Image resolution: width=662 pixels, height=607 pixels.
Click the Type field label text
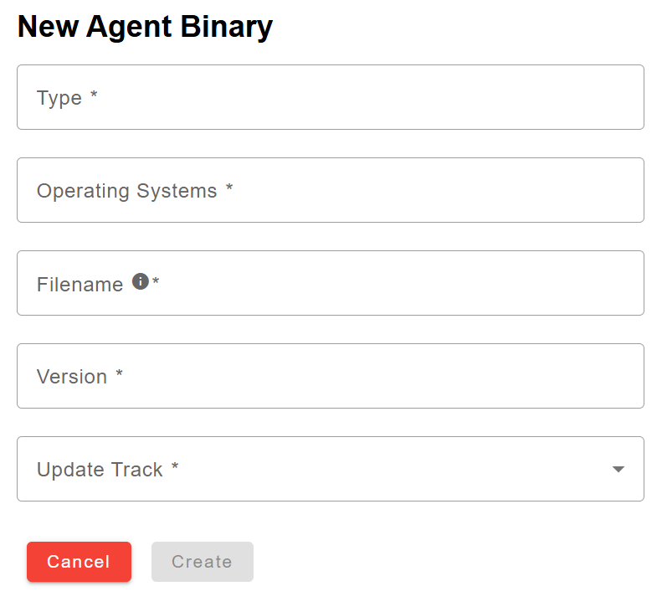click(59, 99)
